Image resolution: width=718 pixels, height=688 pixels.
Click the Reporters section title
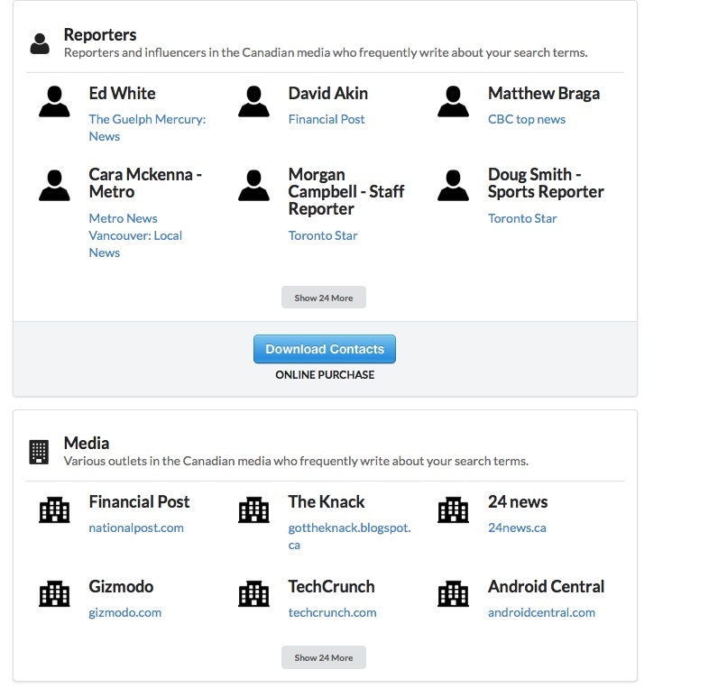coord(100,35)
